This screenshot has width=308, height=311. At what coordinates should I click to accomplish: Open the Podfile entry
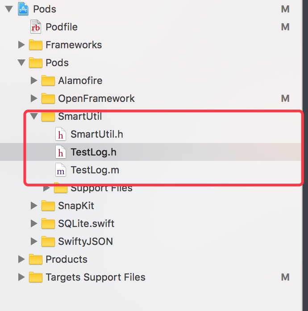pyautogui.click(x=62, y=27)
